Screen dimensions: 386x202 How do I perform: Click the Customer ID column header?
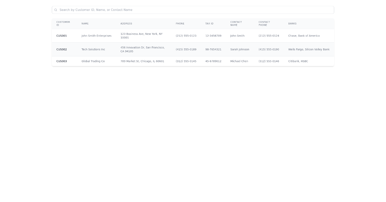pos(63,24)
